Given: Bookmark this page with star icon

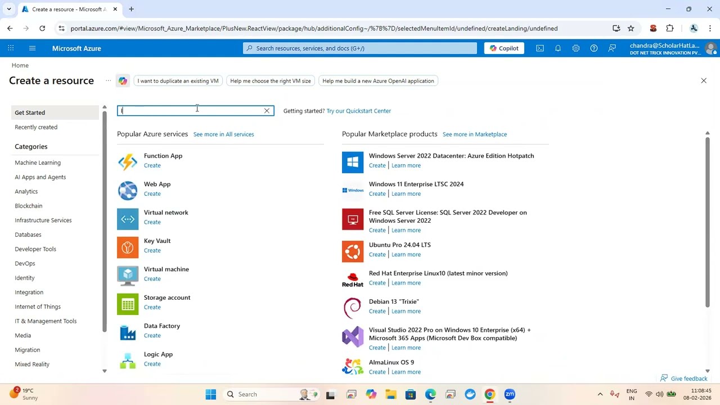Looking at the screenshot, I should coord(631,28).
